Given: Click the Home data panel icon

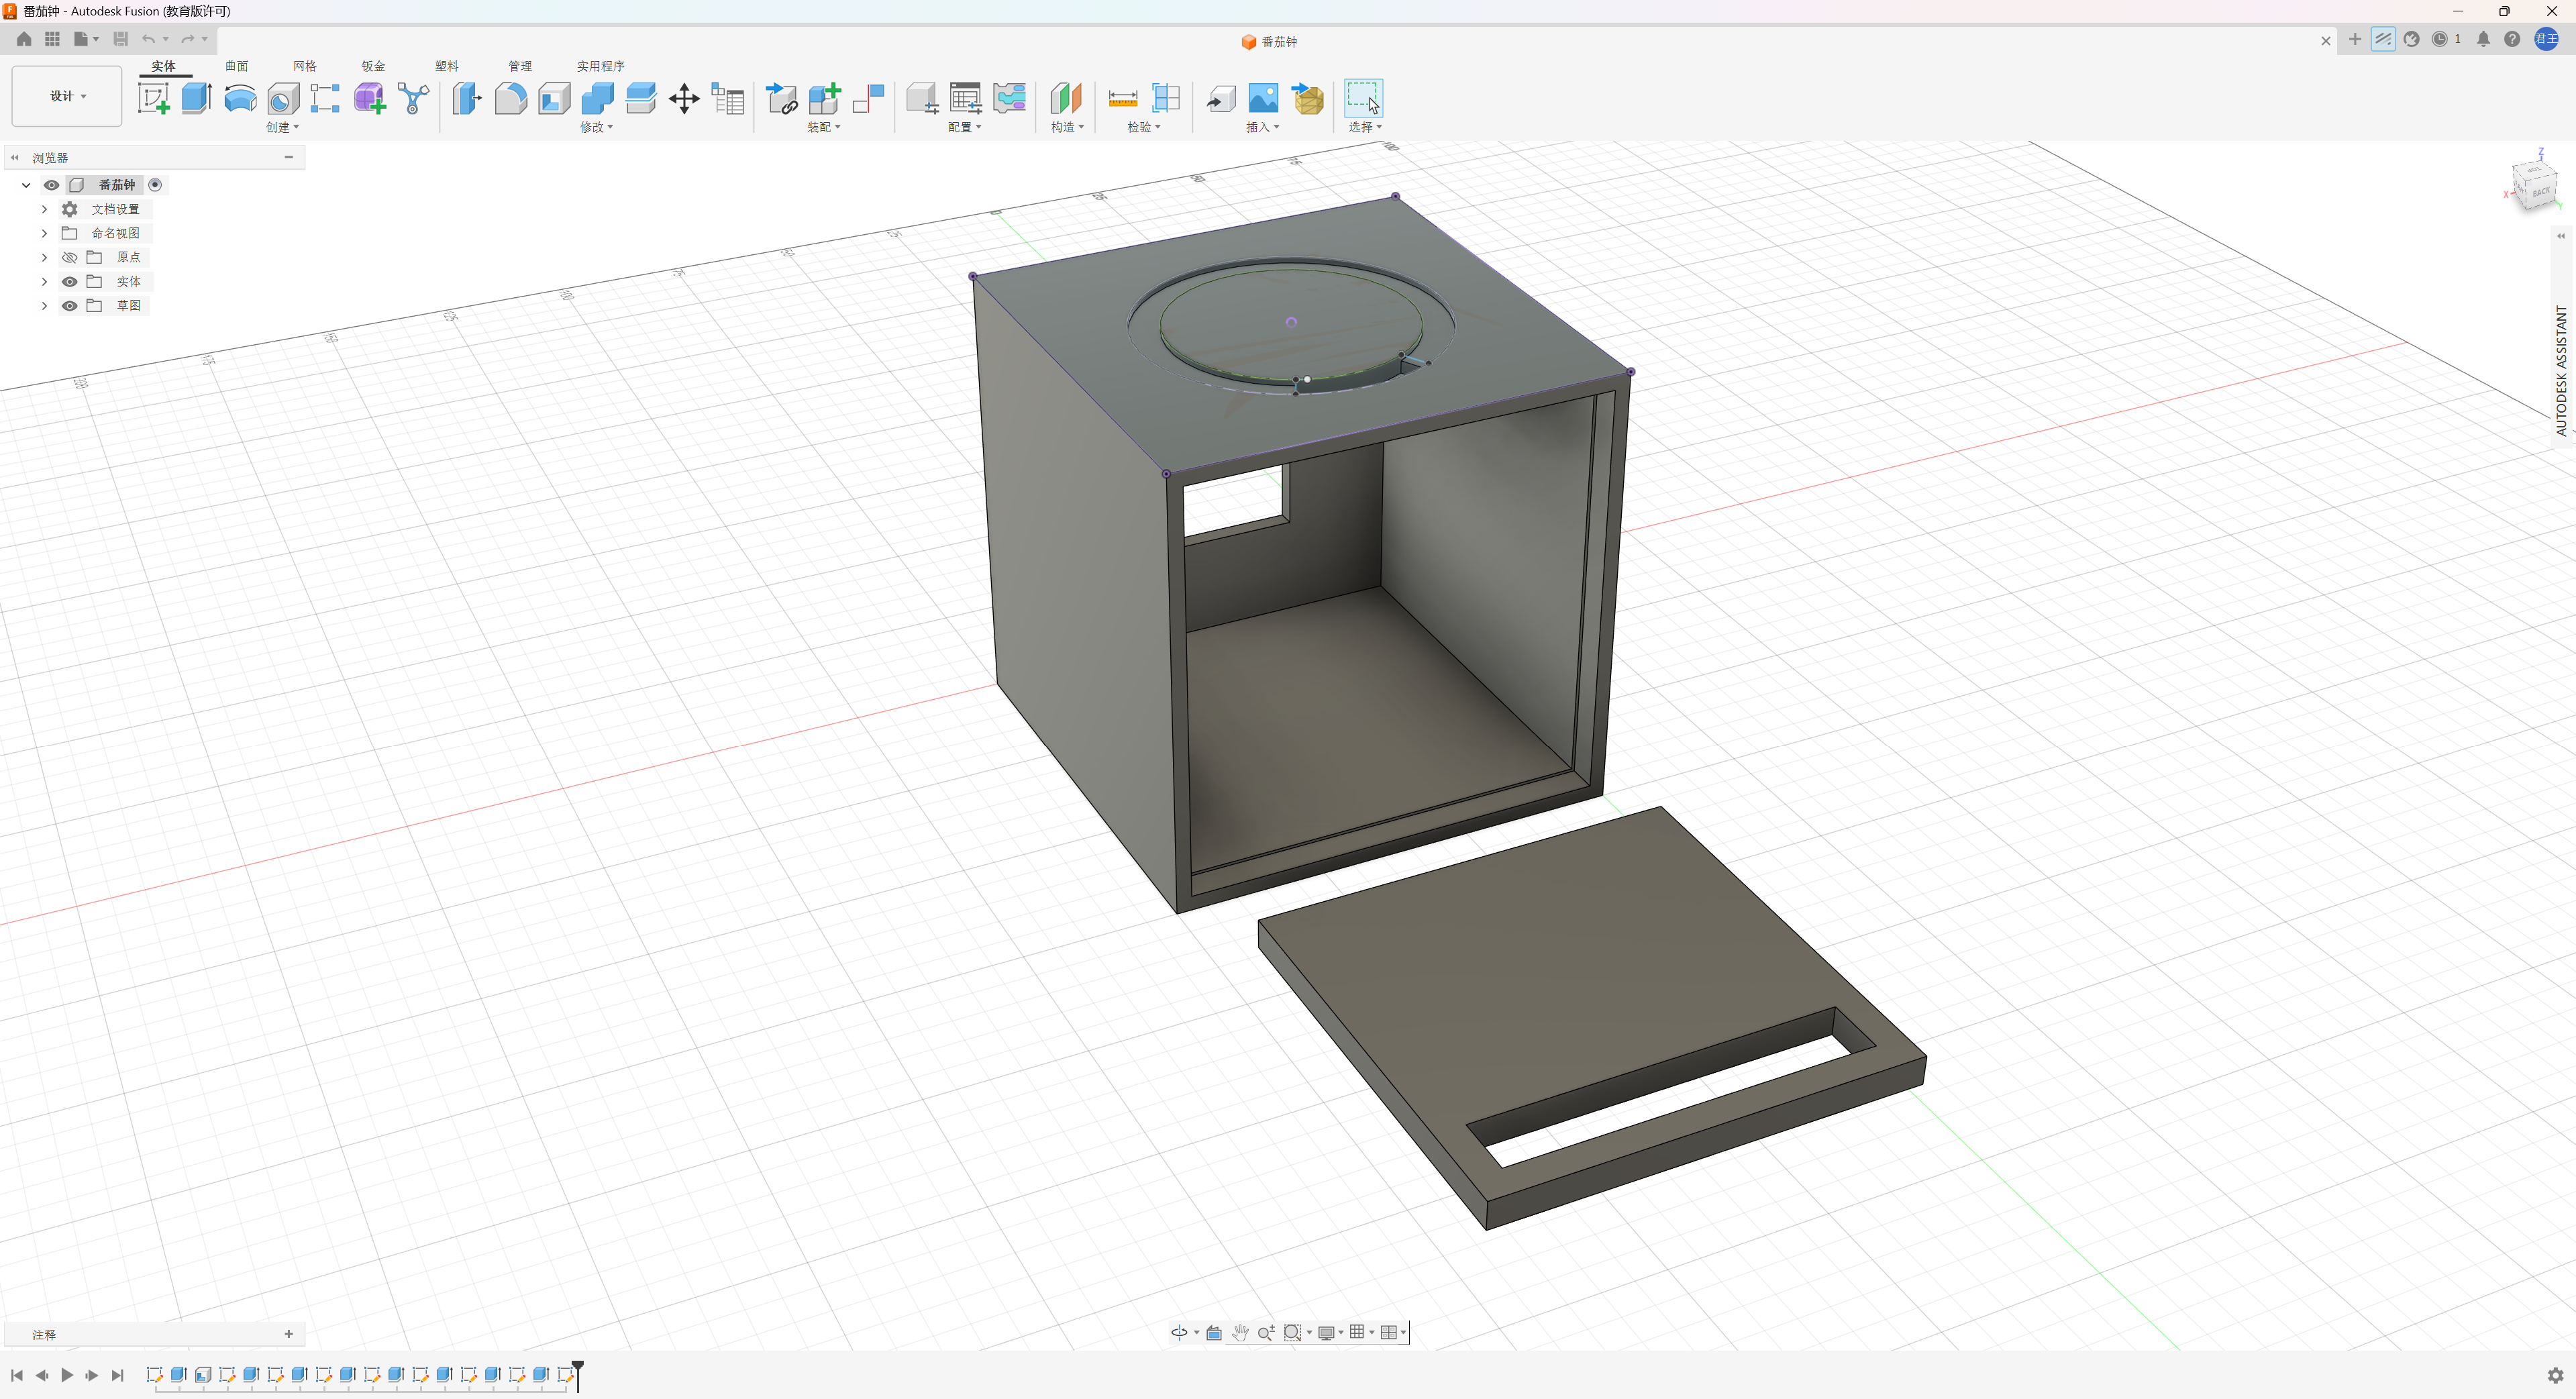Looking at the screenshot, I should [24, 39].
